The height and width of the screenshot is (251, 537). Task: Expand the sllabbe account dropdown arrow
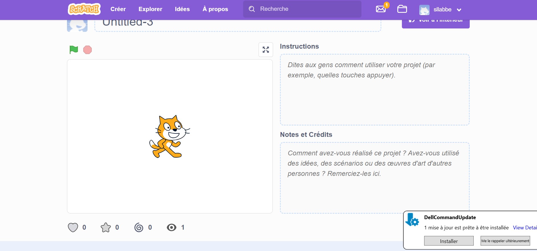(x=459, y=10)
